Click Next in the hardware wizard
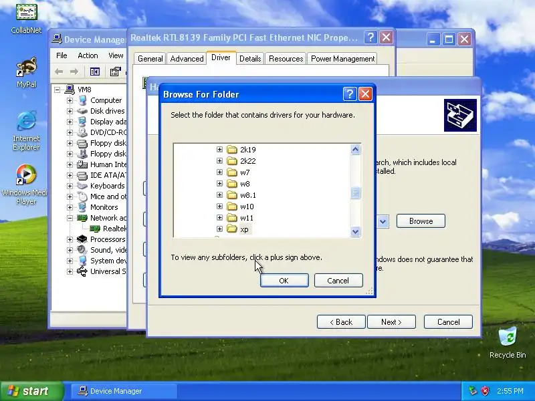This screenshot has height=401, width=535. coord(391,322)
